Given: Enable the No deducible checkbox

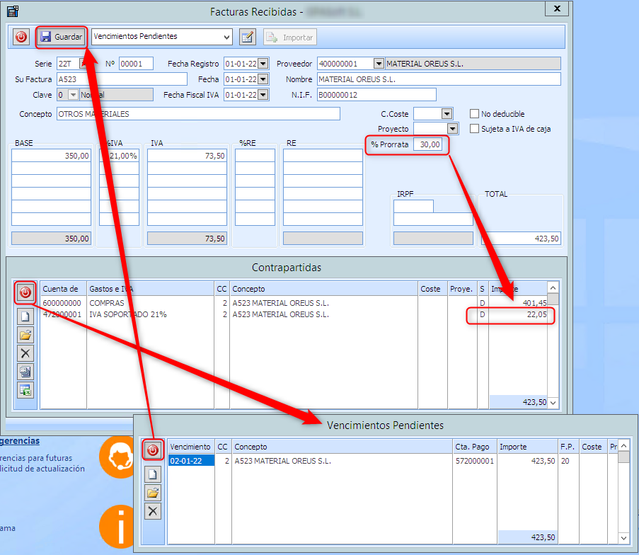Looking at the screenshot, I should [476, 114].
